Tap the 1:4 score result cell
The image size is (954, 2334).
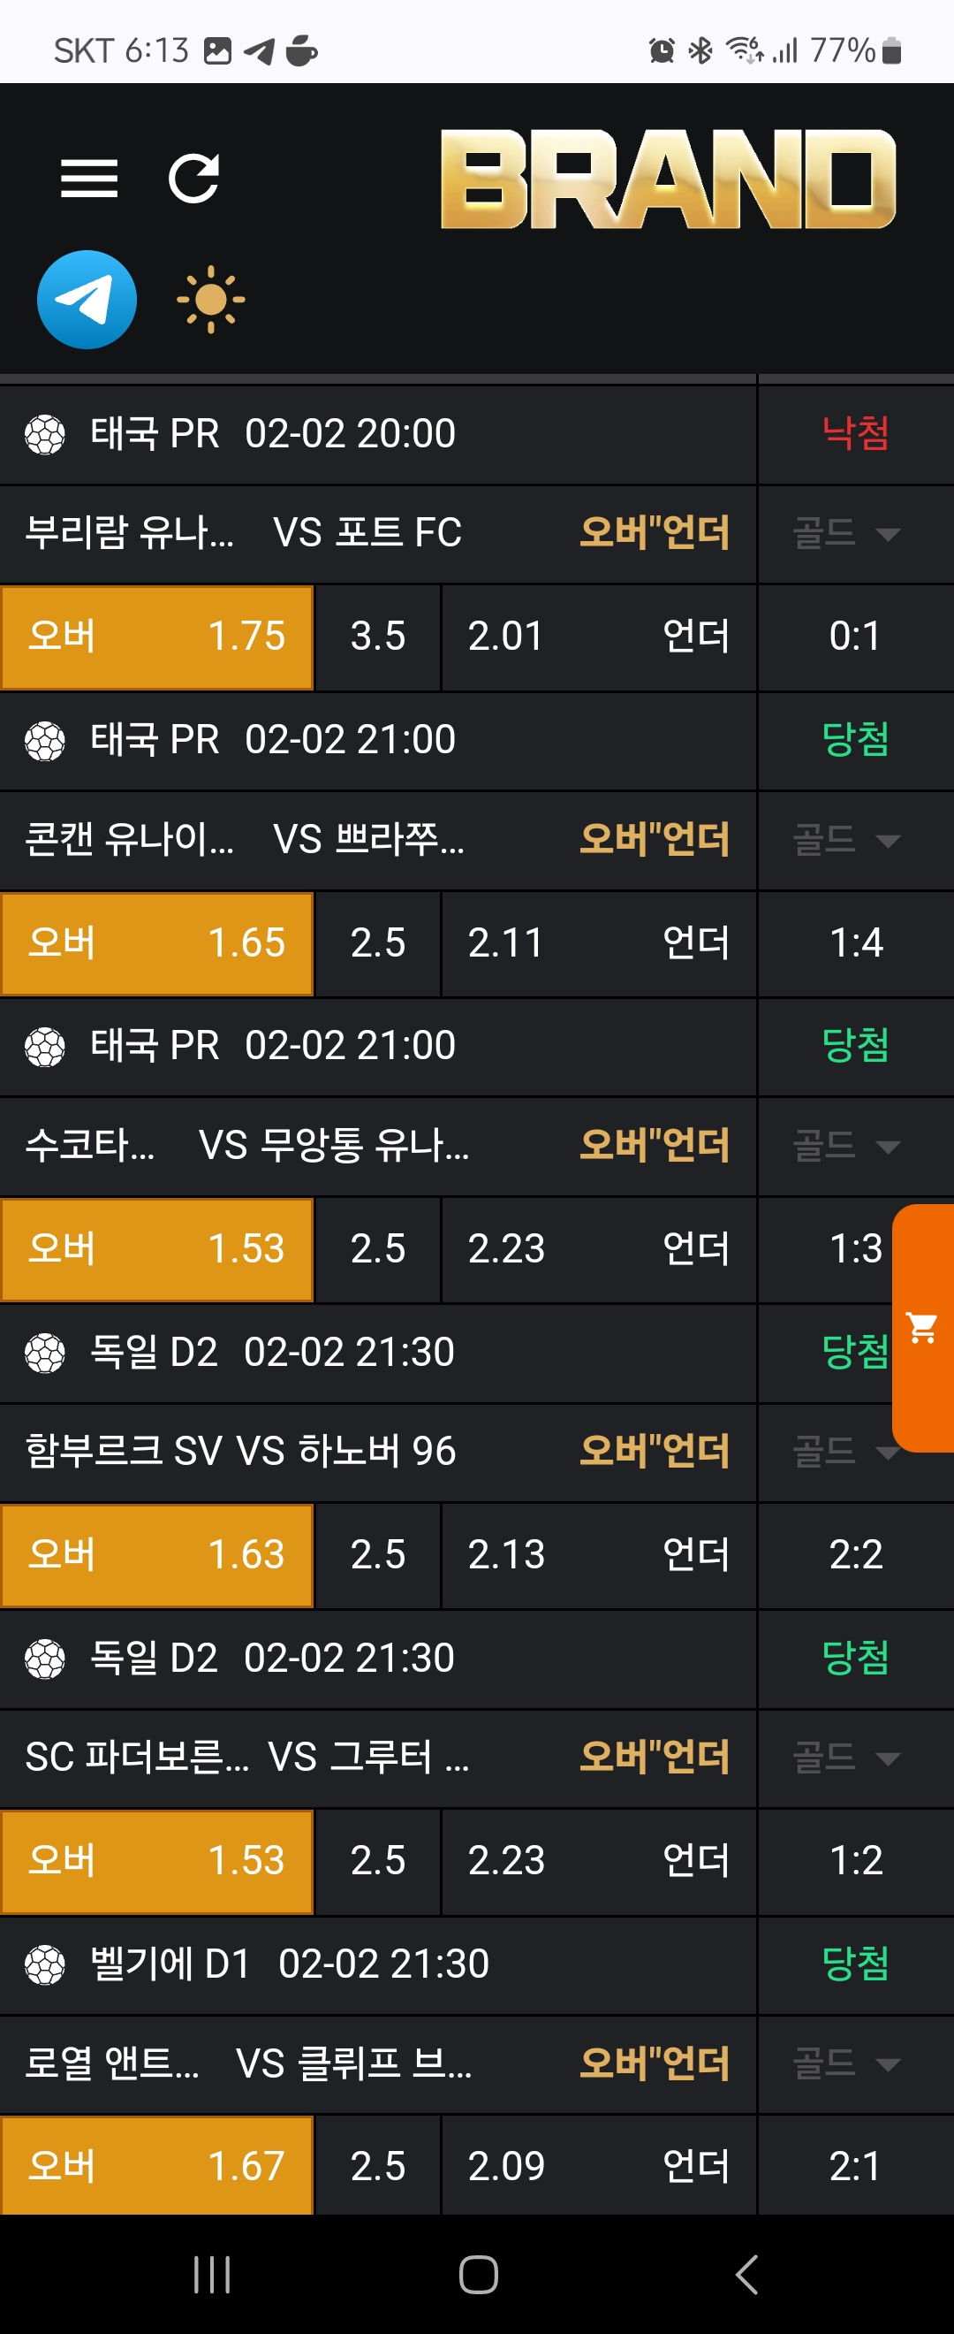[x=855, y=943]
